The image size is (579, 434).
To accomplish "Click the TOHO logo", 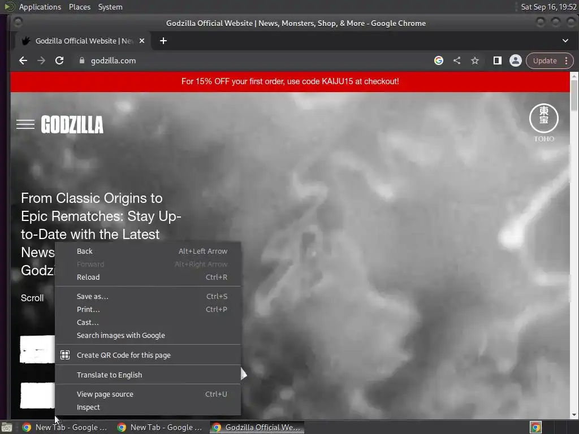I will pos(544,123).
